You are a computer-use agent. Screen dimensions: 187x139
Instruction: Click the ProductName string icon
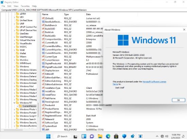pyautogui.click(x=43, y=109)
